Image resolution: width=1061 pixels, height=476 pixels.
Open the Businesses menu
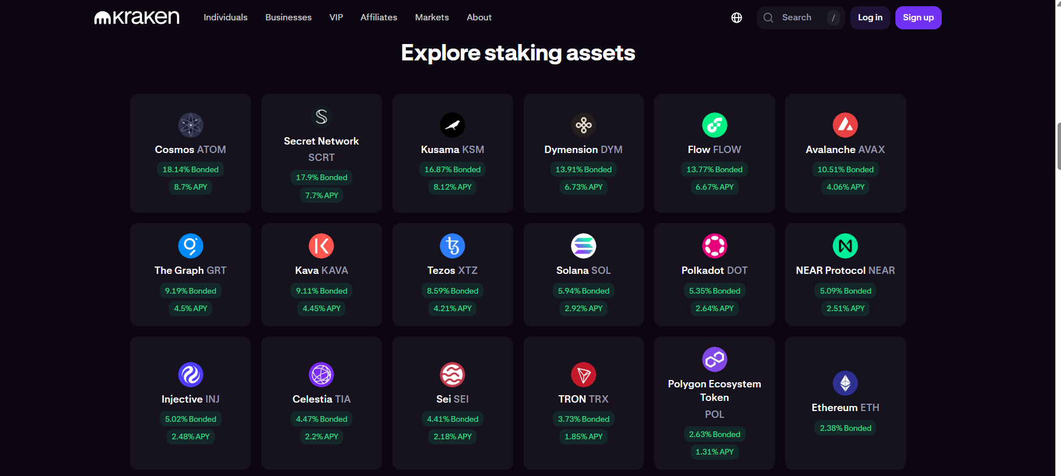(x=288, y=18)
